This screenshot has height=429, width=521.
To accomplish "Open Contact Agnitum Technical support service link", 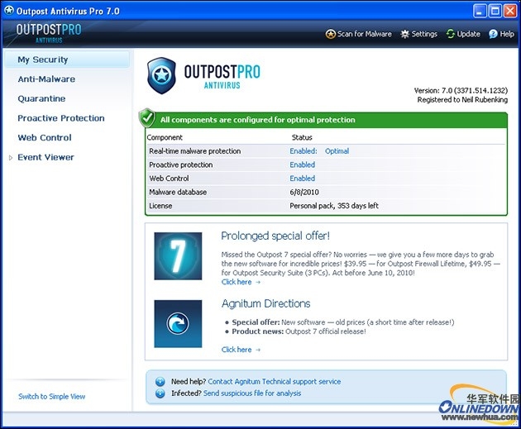I will click(275, 382).
